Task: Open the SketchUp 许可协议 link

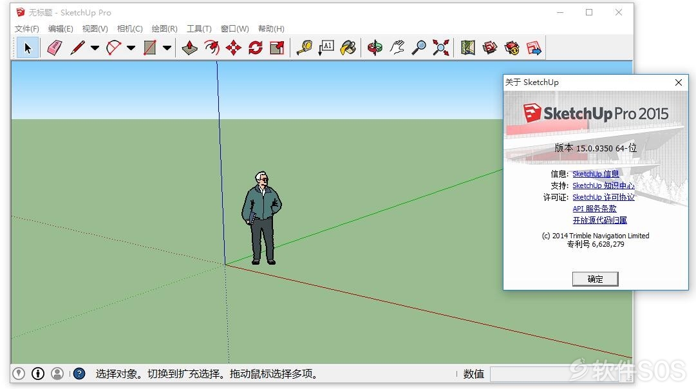Action: pos(603,197)
